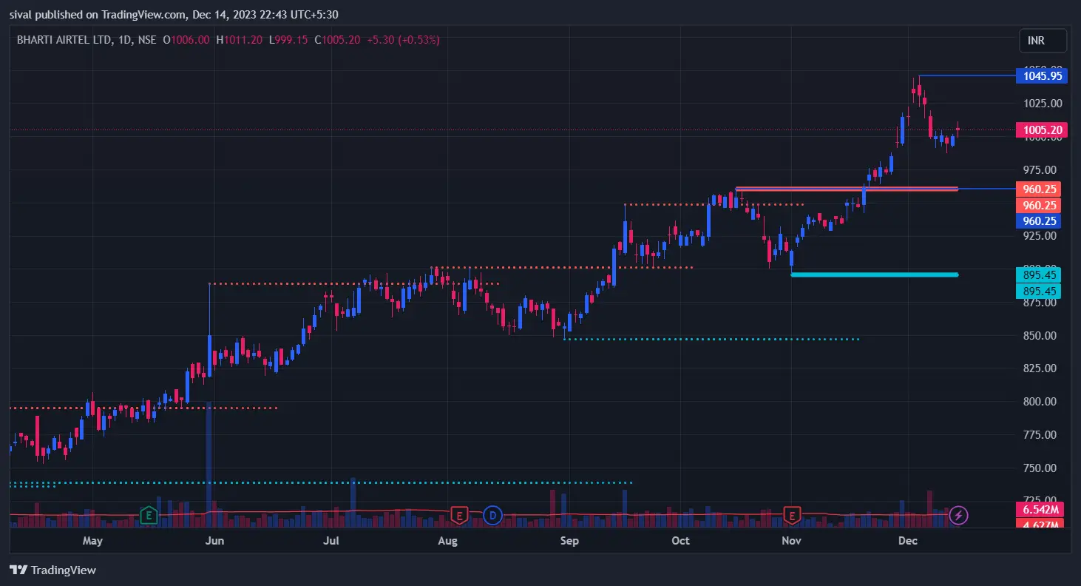Click the 6.542M volume label
The width and height of the screenshot is (1081, 586).
click(x=1039, y=510)
